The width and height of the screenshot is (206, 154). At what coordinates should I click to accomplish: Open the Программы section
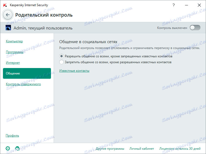click(x=15, y=52)
